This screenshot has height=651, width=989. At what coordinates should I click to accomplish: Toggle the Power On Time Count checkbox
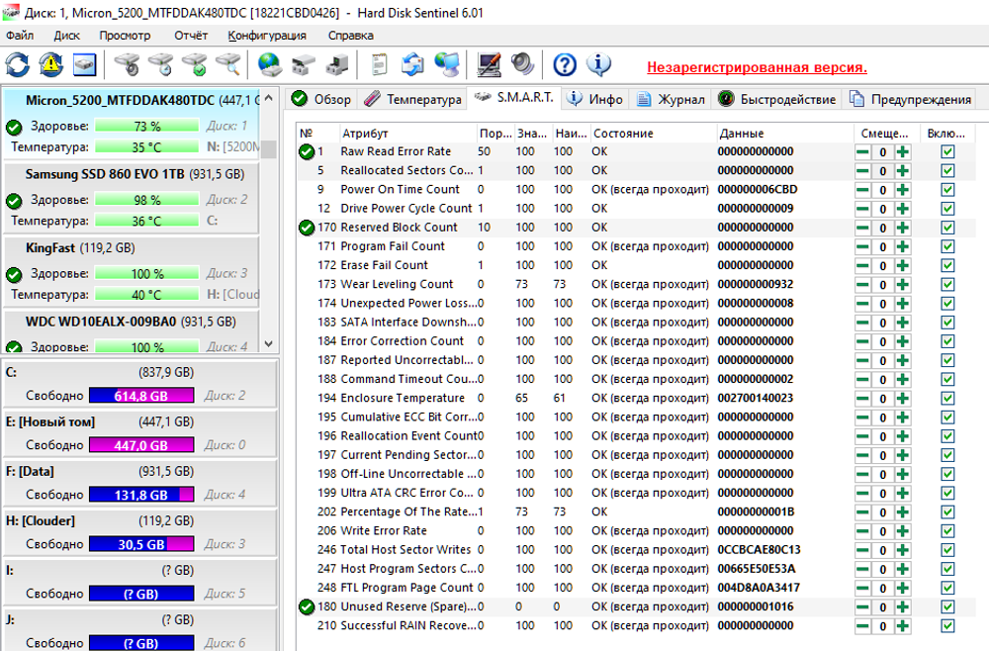947,190
